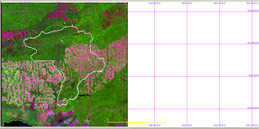Click the small vertical spike atop white boundary
This screenshot has width=259, height=129.
point(72,25)
